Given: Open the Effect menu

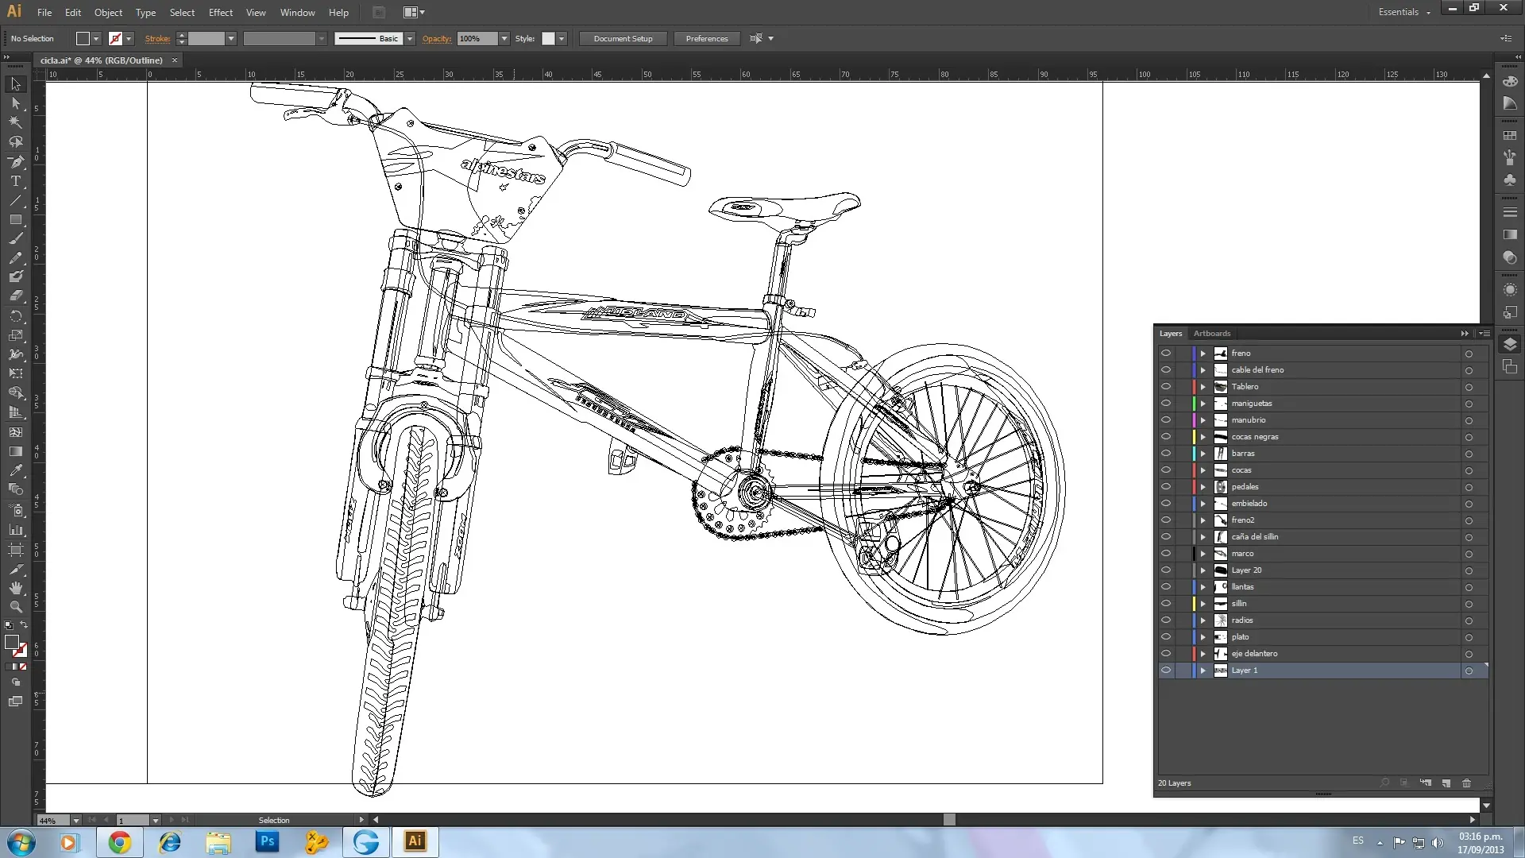Looking at the screenshot, I should (220, 13).
